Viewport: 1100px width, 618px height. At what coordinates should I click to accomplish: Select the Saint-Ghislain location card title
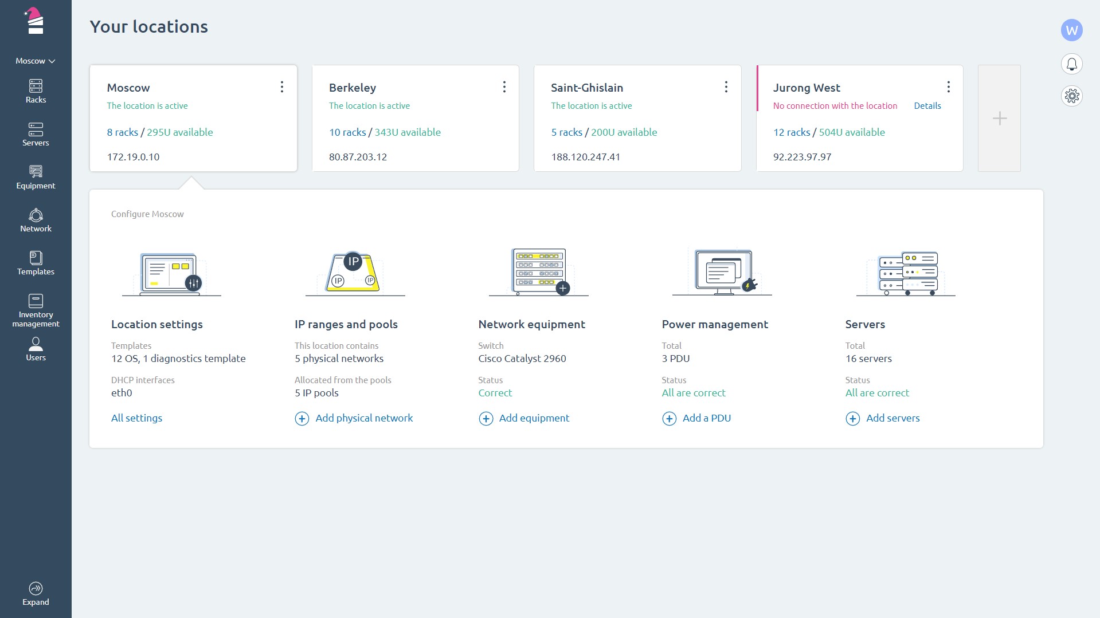[x=587, y=88]
